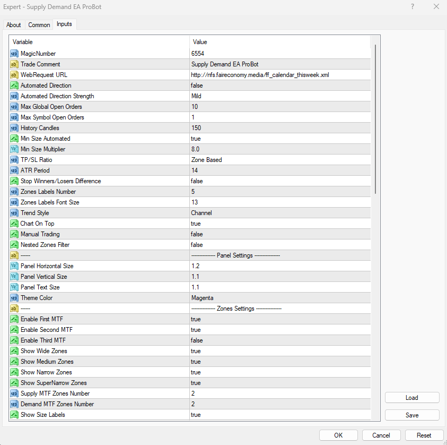This screenshot has height=445, width=447.
Task: Click the boolean icon beside Min Size Automated
Action: point(14,139)
